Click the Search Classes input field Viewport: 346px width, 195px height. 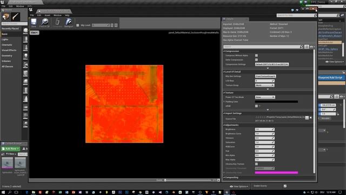pyautogui.click(x=14, y=24)
